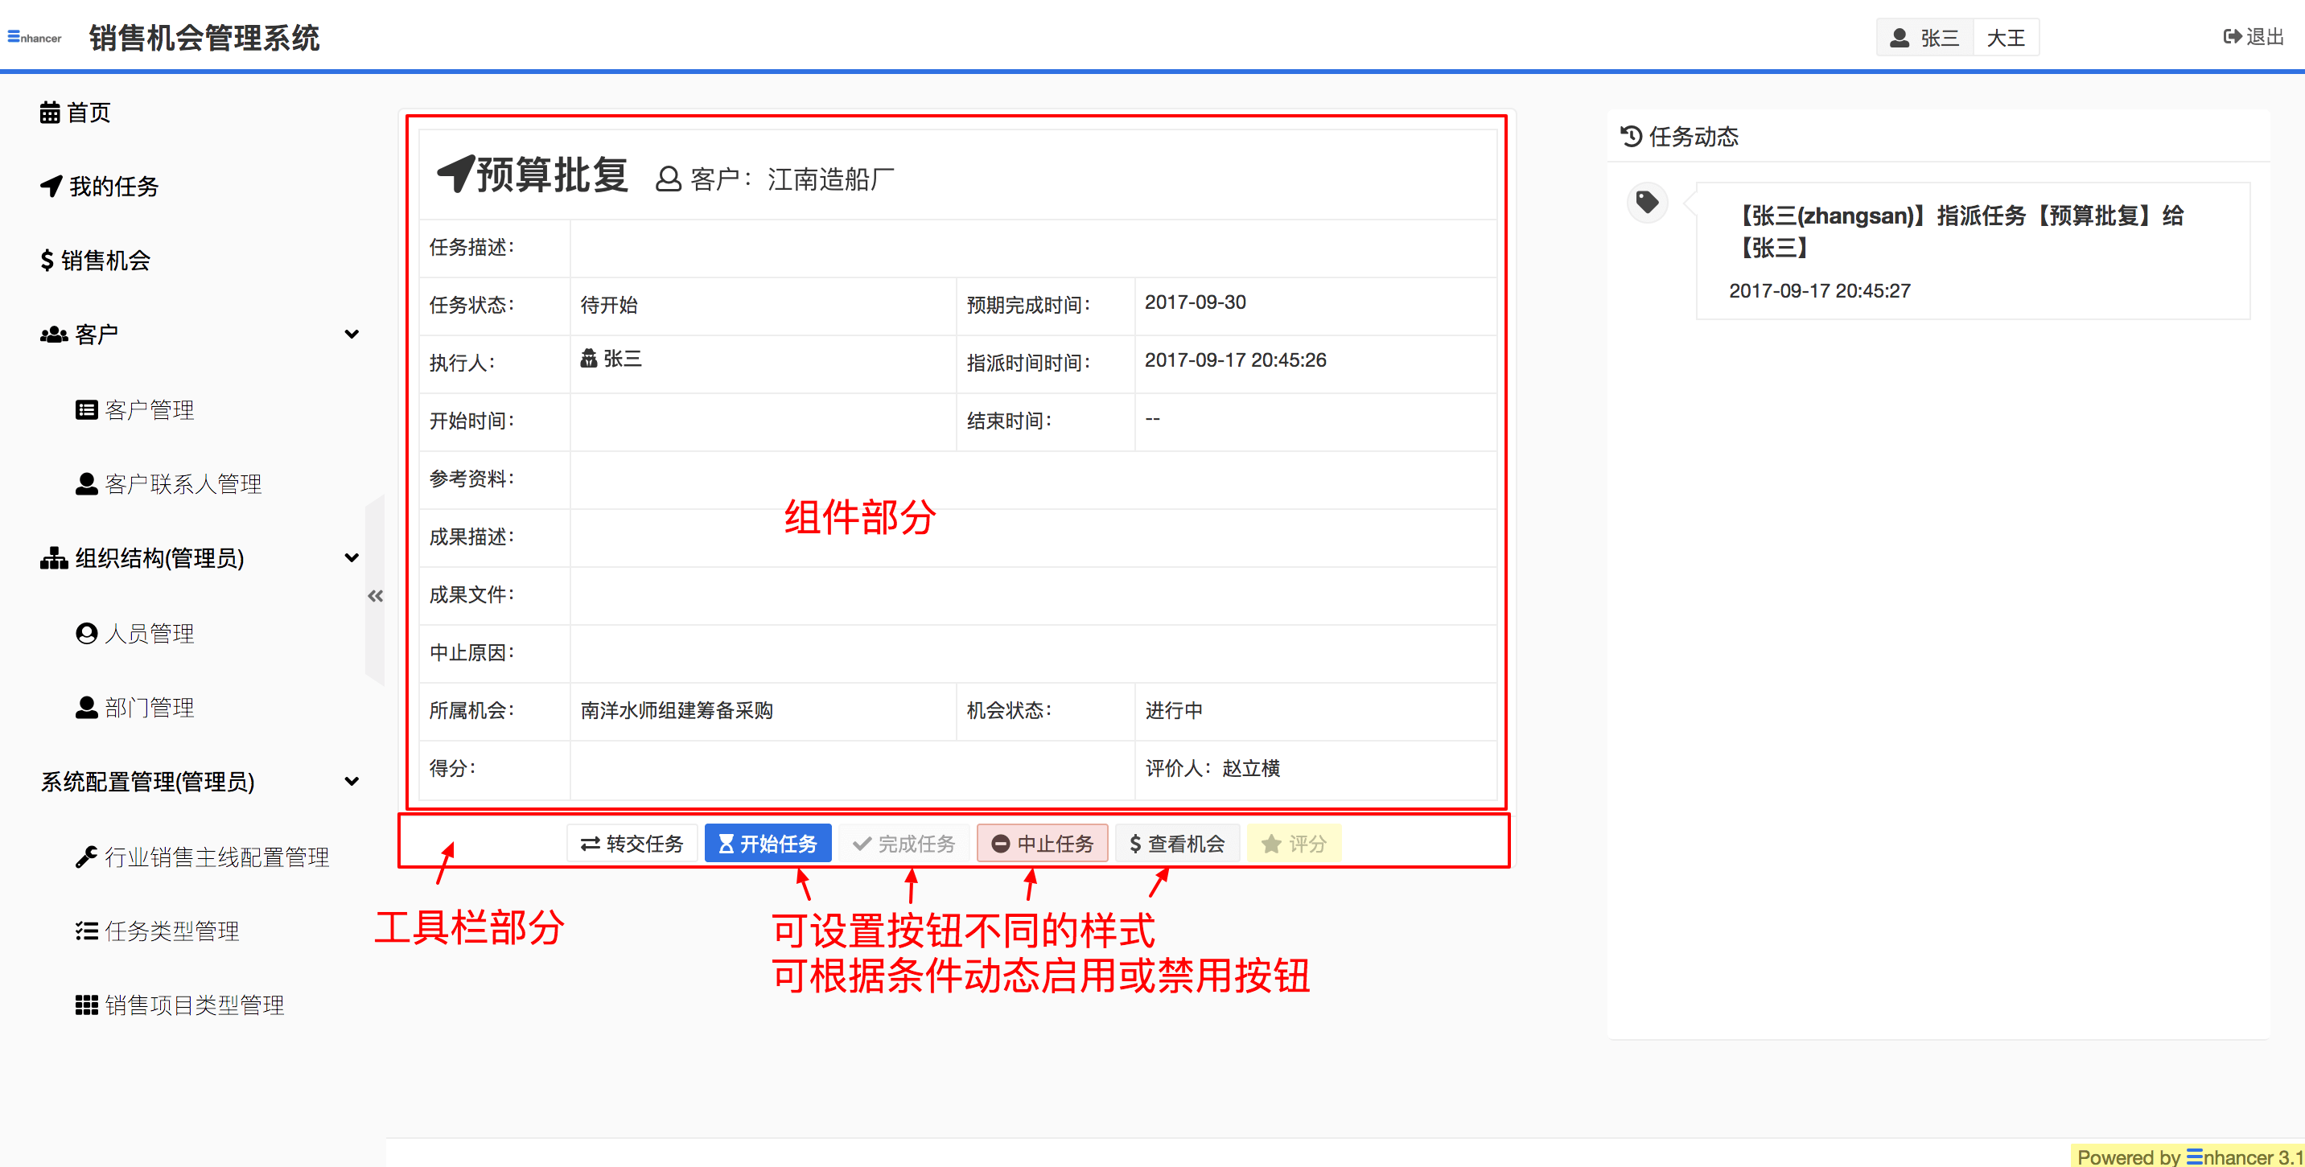This screenshot has height=1167, width=2305.
Task: Collapse the sidebar with double-arrow handle
Action: coord(375,596)
